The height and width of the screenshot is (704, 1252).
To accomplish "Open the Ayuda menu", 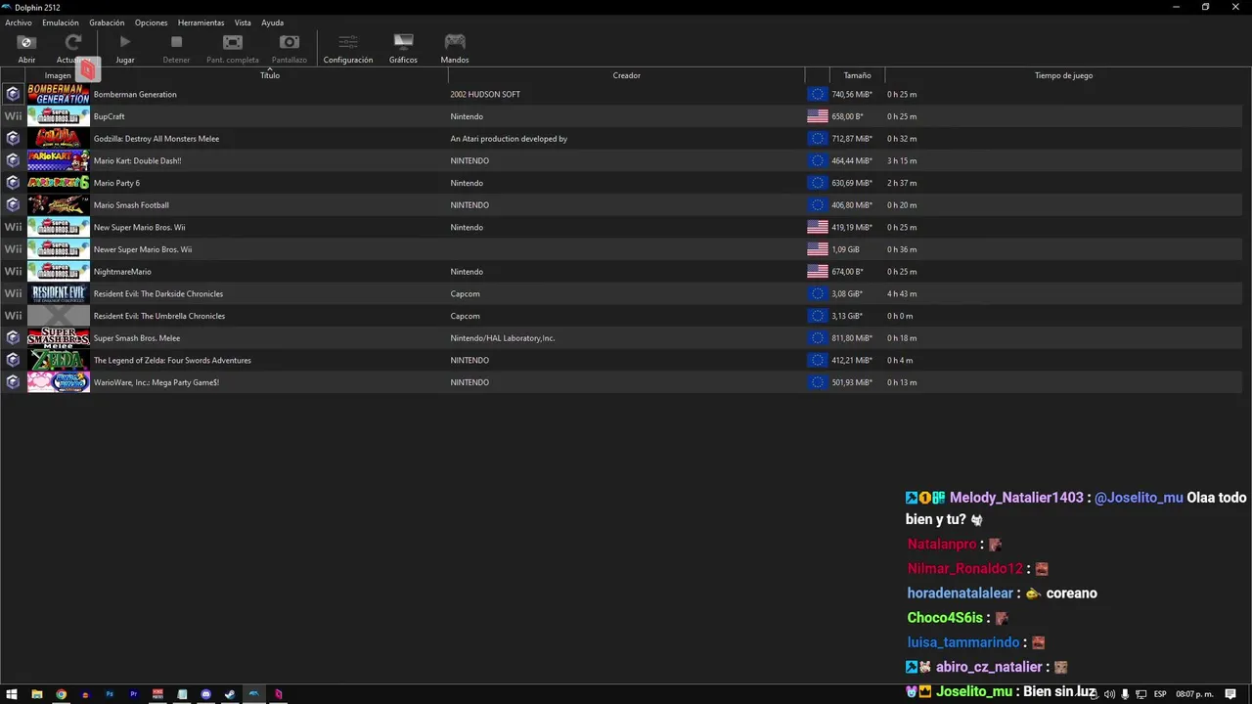I will pos(272,22).
